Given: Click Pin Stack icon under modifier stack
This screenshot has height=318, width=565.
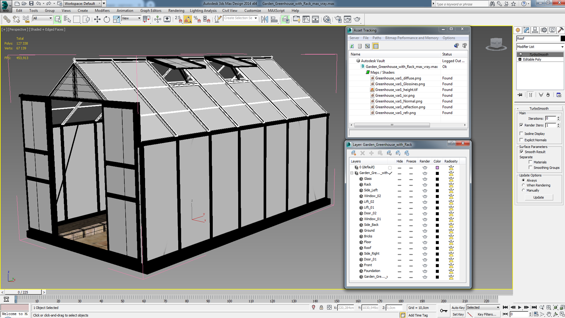Looking at the screenshot, I should [520, 95].
